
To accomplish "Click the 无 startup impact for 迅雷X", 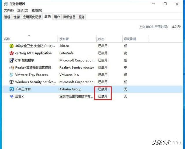I will 125,97.
